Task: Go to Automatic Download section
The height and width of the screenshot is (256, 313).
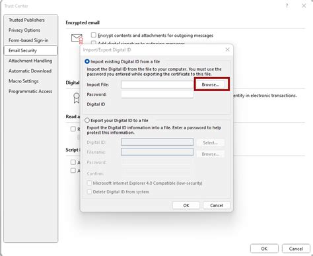Action: pyautogui.click(x=30, y=71)
